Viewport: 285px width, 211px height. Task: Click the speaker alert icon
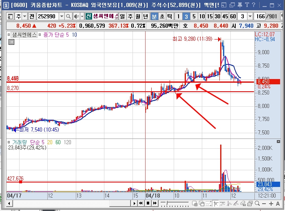pos(76,17)
